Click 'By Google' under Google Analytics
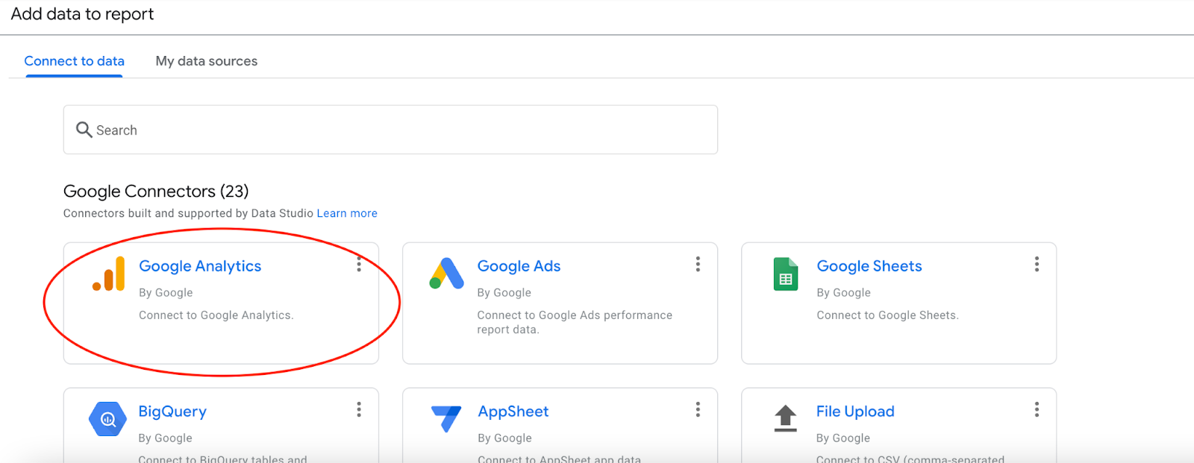1194x463 pixels. [166, 293]
